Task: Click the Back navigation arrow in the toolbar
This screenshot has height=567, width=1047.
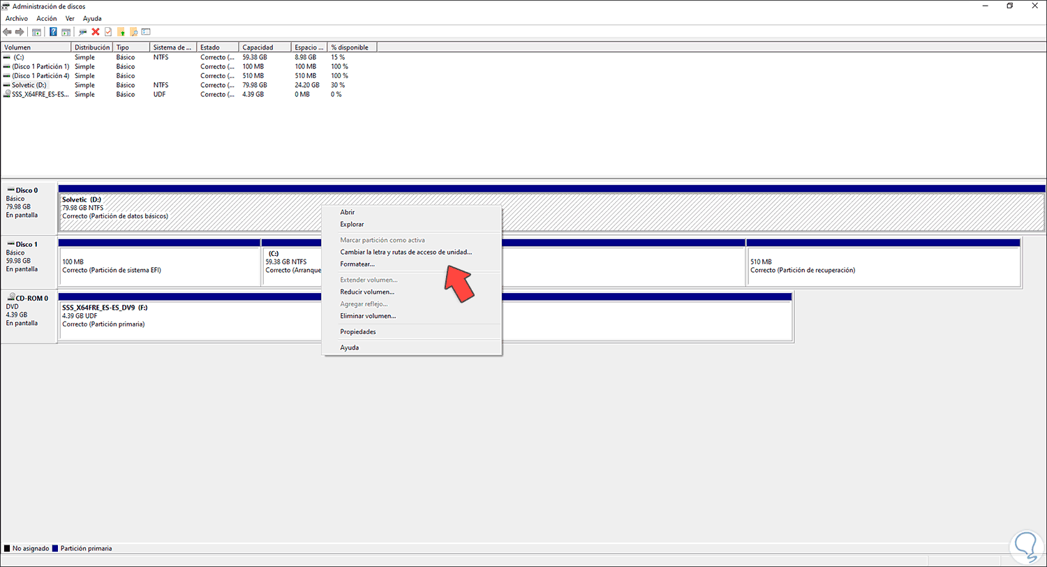Action: tap(7, 31)
